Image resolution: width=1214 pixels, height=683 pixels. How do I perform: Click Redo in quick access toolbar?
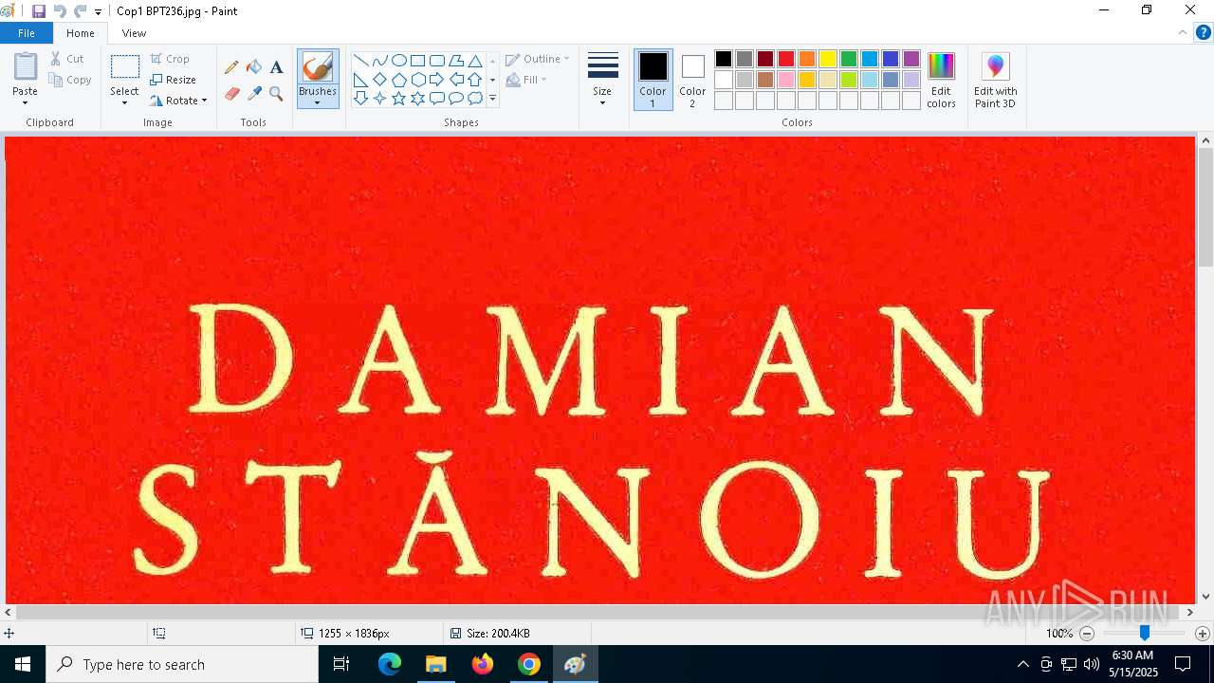pos(80,11)
